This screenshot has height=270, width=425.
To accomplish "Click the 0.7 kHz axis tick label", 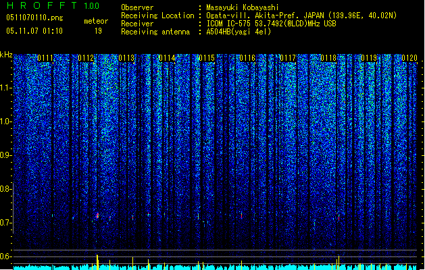I will (5, 223).
